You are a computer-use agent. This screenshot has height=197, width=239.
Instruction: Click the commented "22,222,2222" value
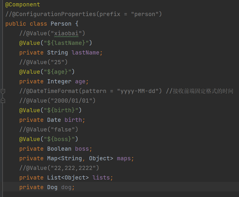click(73, 168)
